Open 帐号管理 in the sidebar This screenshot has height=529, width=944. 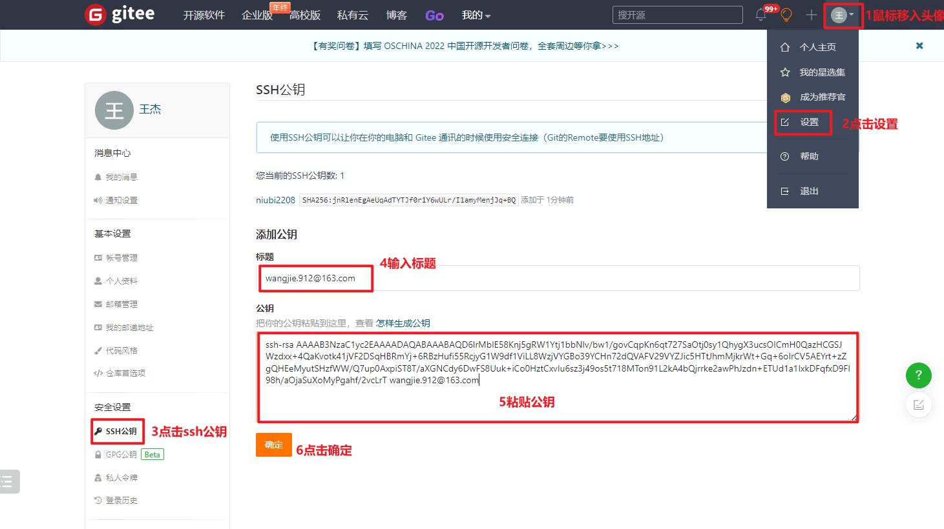click(121, 257)
